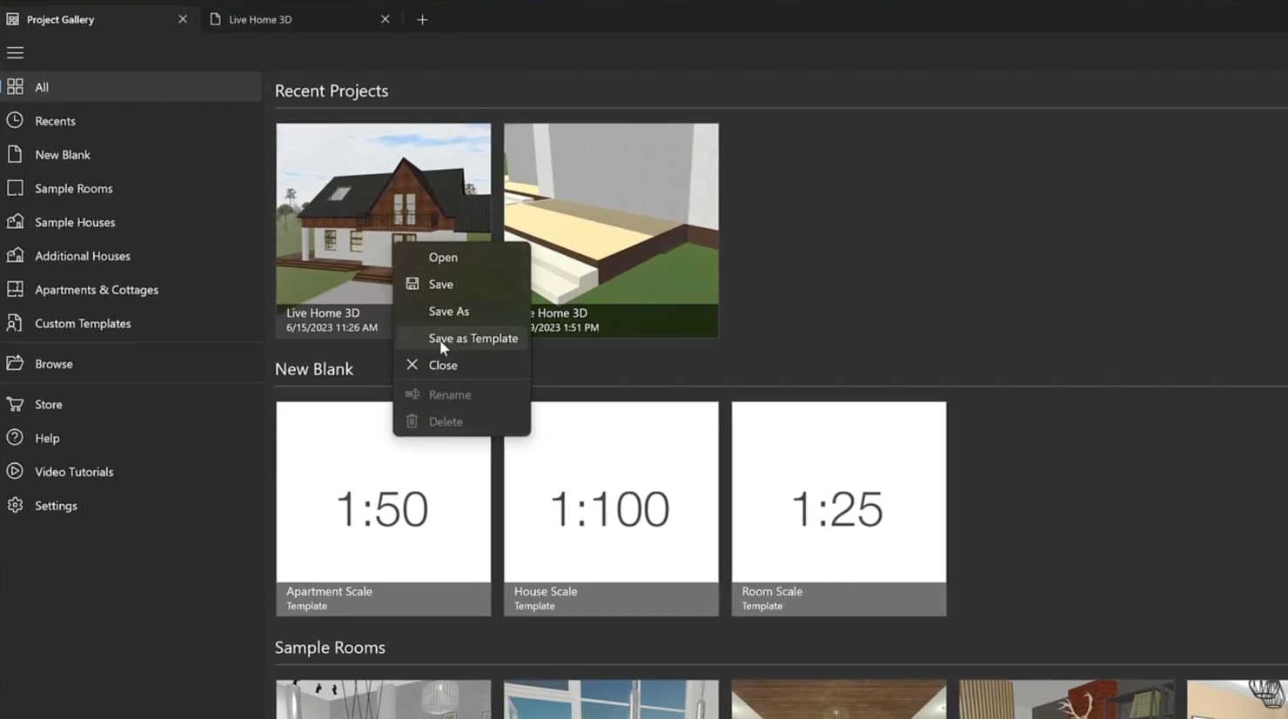This screenshot has width=1288, height=719.
Task: Click the Settings gear icon
Action: tap(15, 505)
